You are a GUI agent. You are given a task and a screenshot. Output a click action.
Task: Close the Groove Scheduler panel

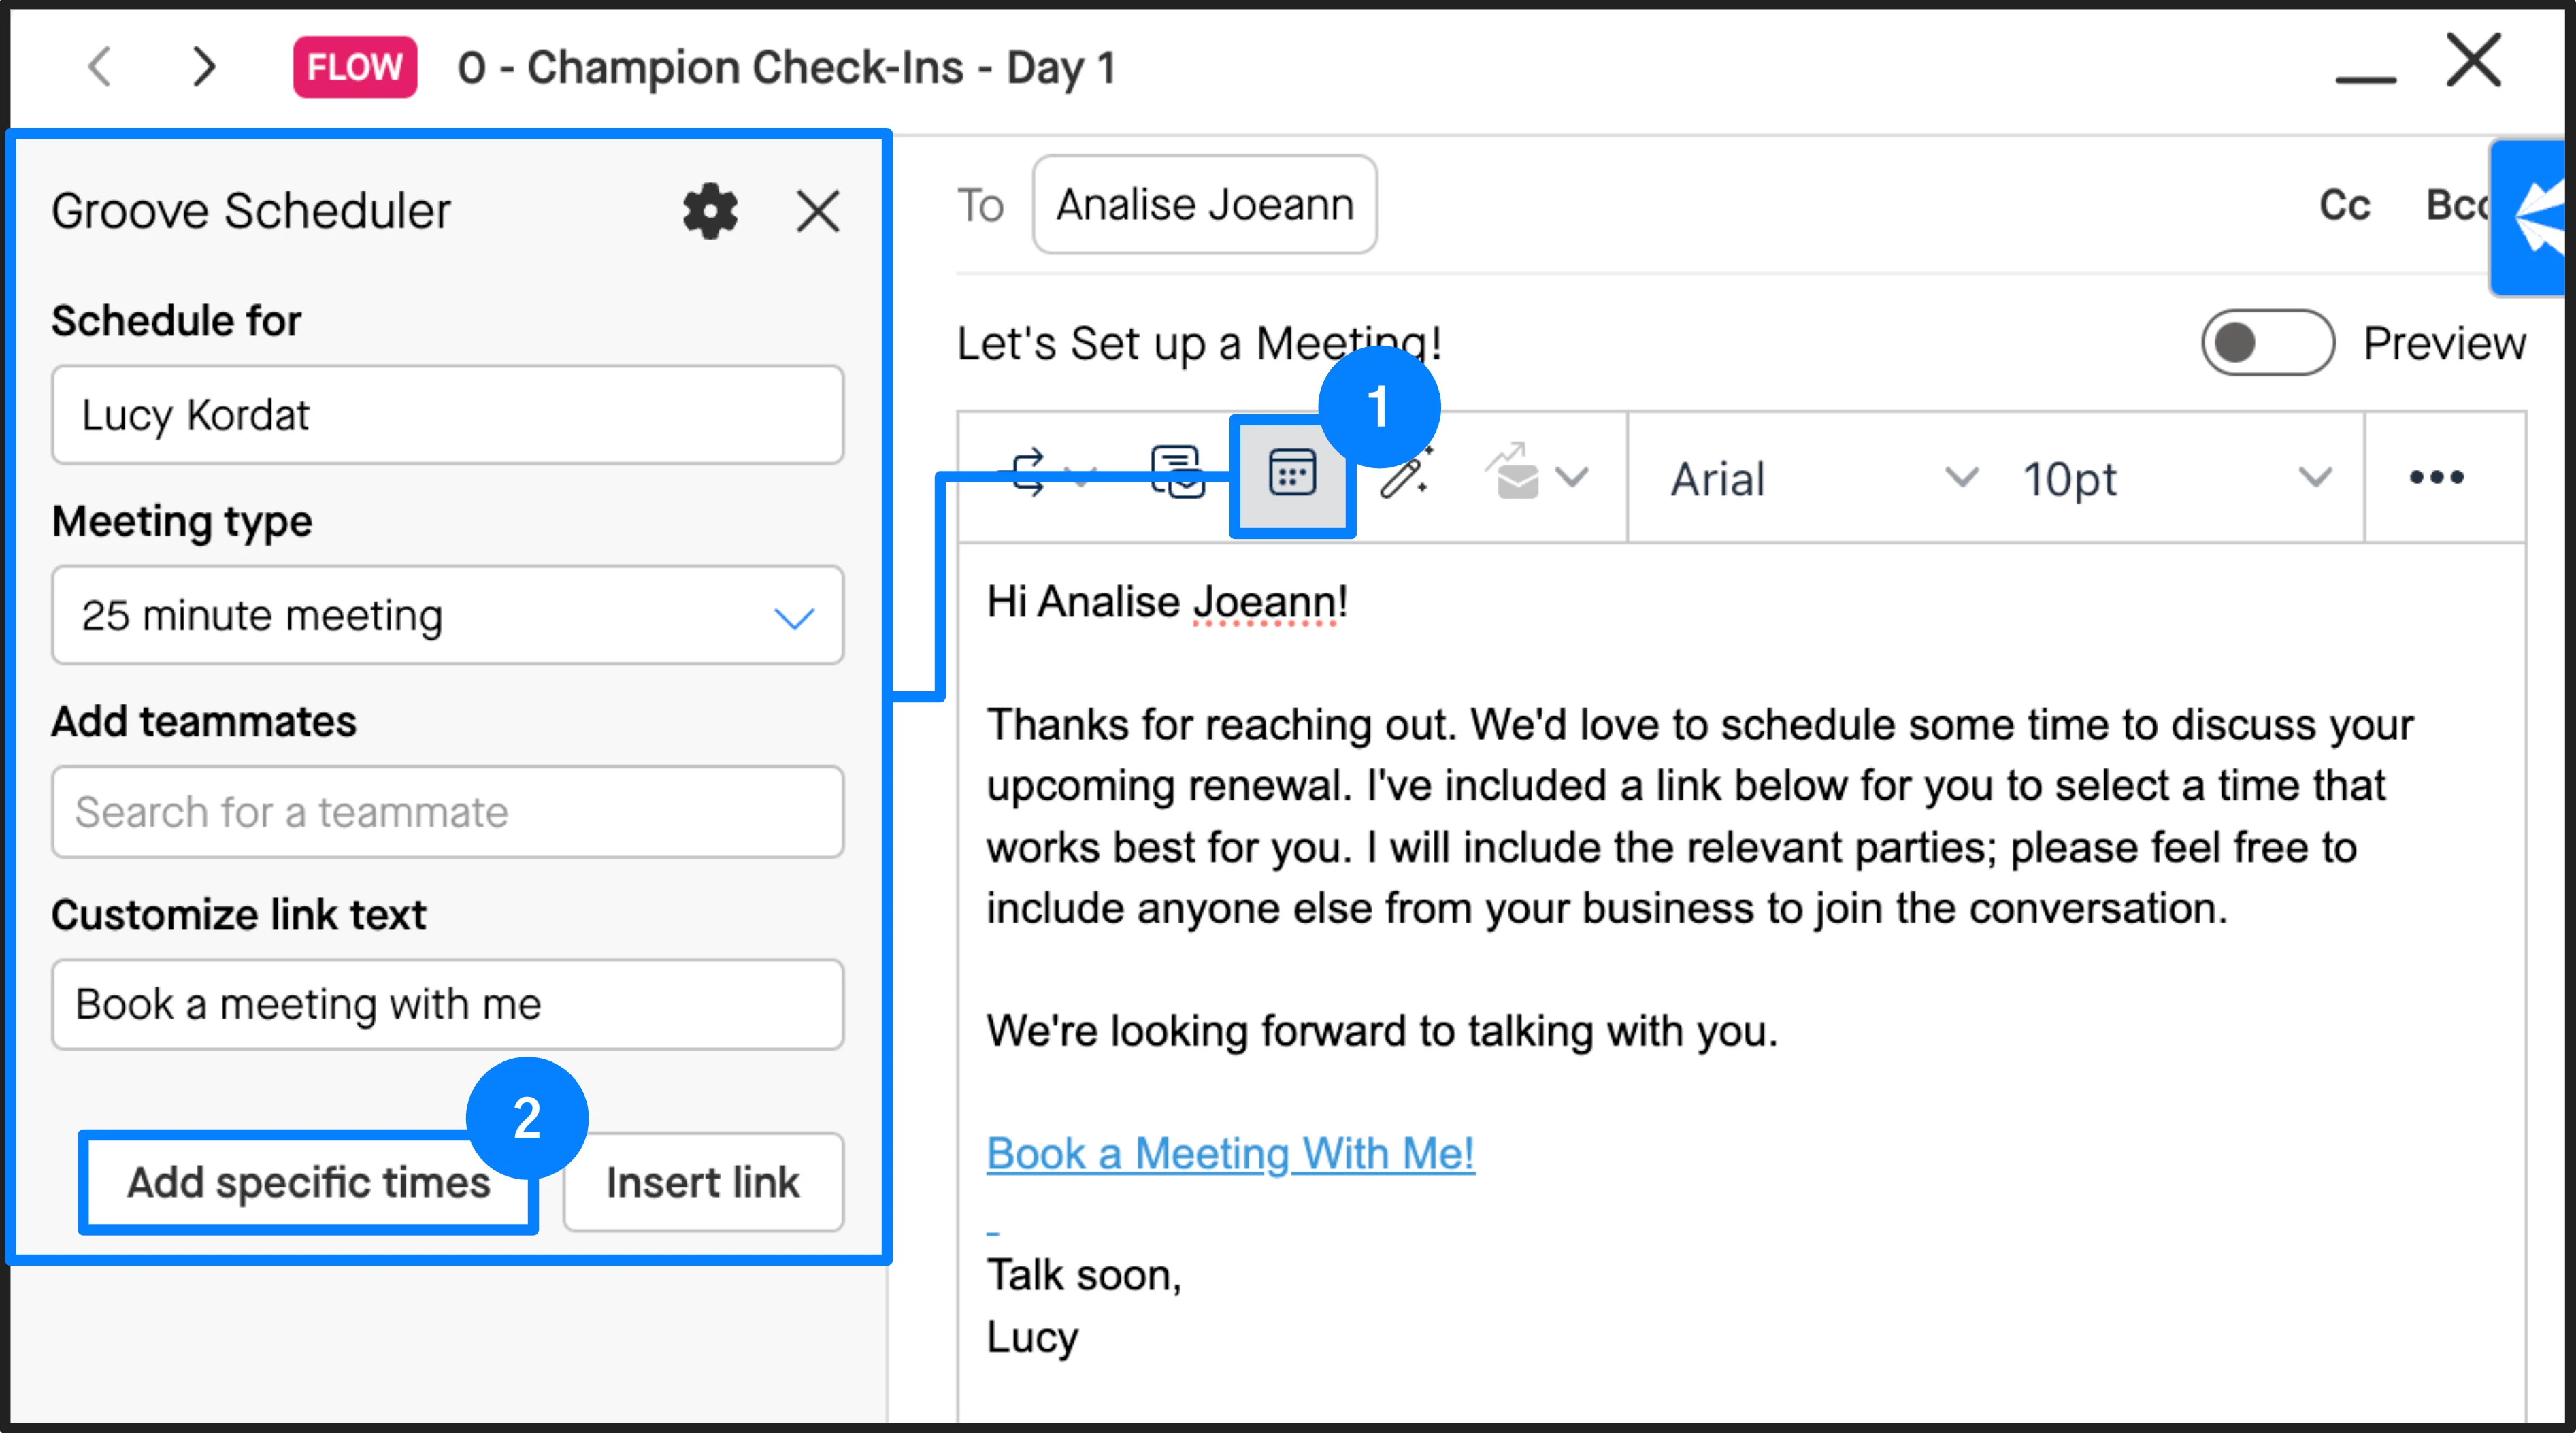click(818, 211)
